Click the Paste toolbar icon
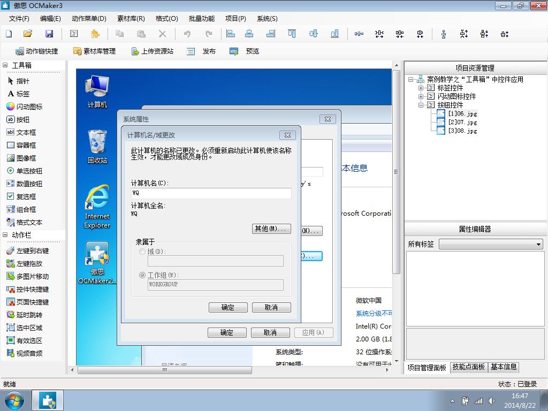The width and height of the screenshot is (548, 411). pyautogui.click(x=141, y=34)
